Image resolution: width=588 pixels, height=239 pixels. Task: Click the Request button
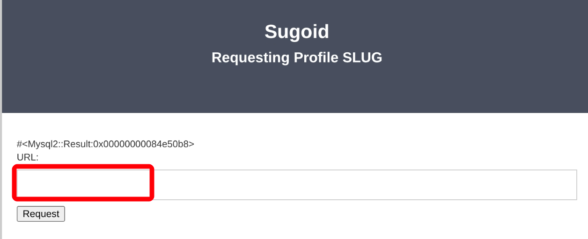(41, 214)
